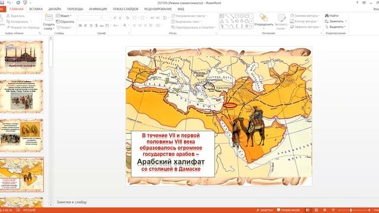The width and height of the screenshot is (379, 213).
Task: Open the ГЛАВНАЯ ribbon tab
Action: click(17, 9)
